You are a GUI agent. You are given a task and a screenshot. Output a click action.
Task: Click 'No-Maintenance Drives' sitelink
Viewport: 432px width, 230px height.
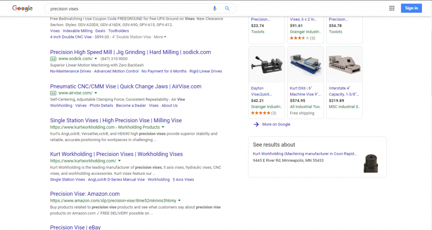(x=70, y=71)
